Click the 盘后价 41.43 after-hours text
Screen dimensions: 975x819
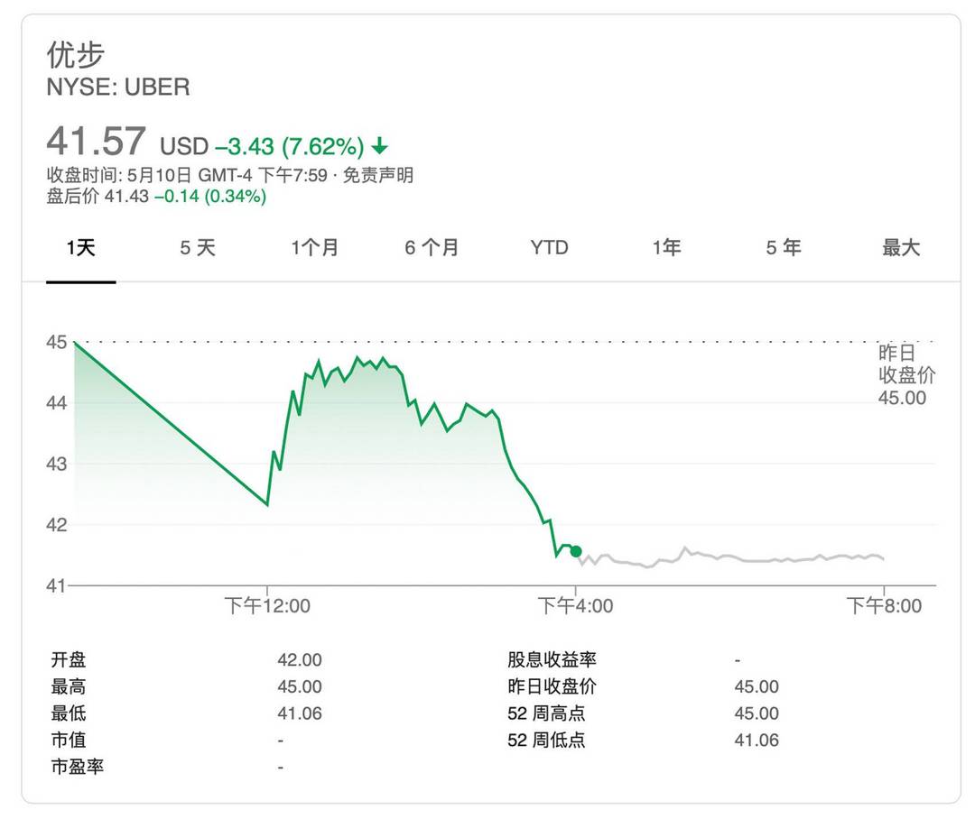[97, 197]
